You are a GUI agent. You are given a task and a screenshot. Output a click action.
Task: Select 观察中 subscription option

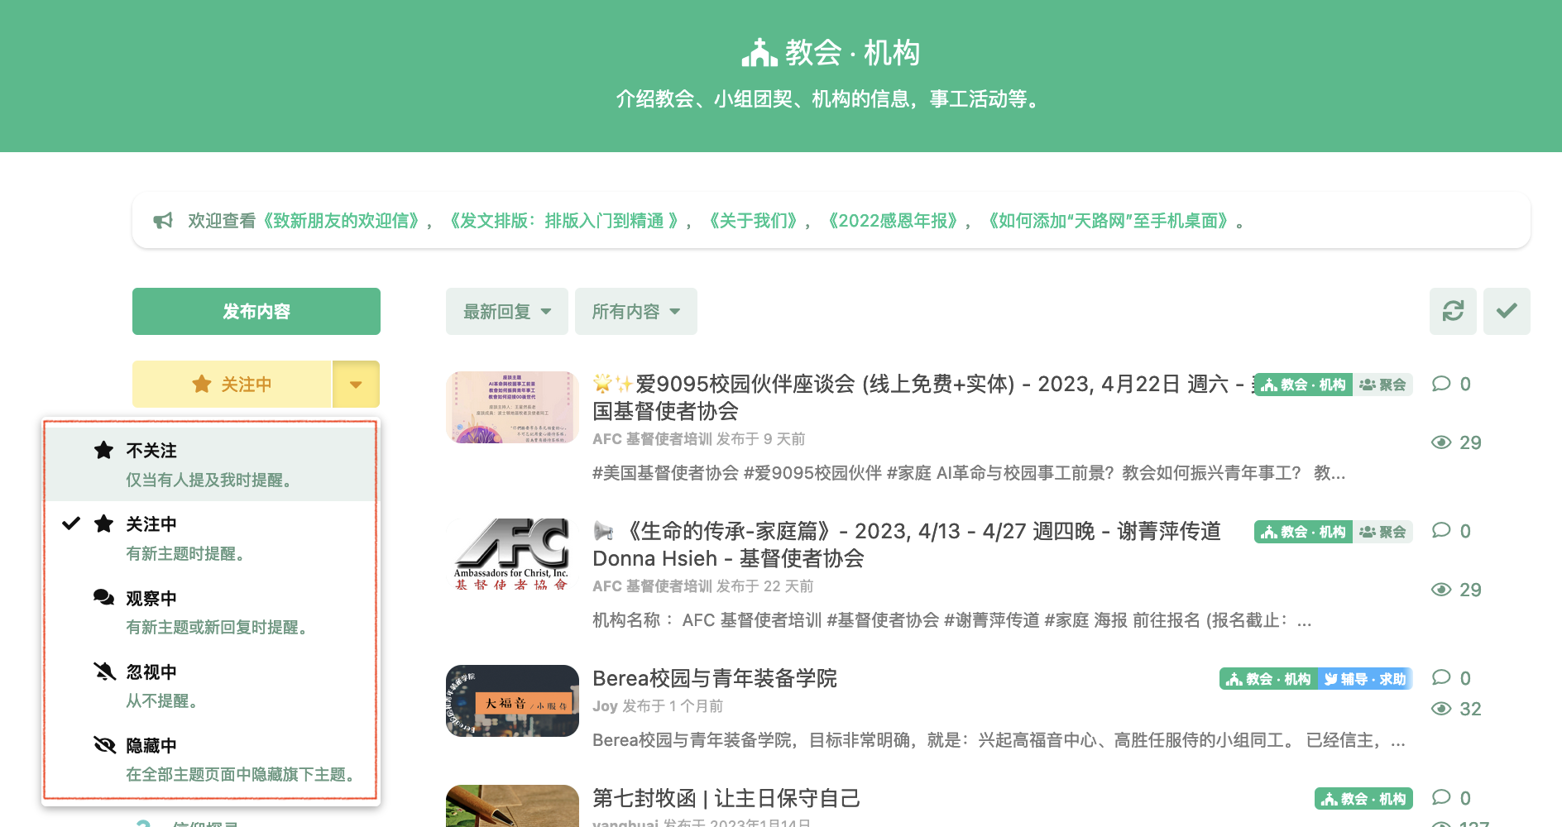(210, 612)
